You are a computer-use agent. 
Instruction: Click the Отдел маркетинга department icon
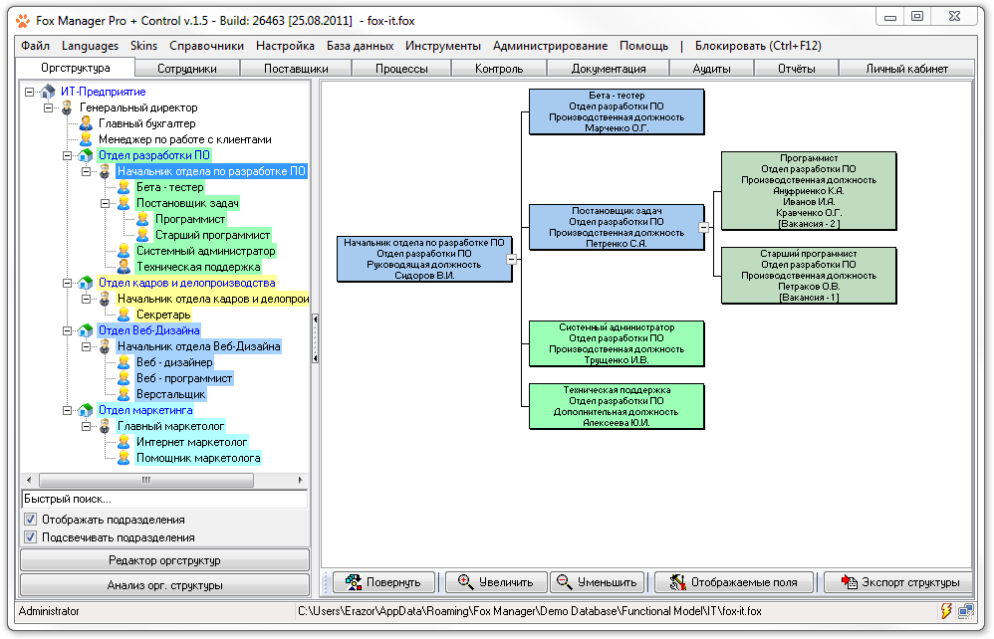pyautogui.click(x=86, y=410)
